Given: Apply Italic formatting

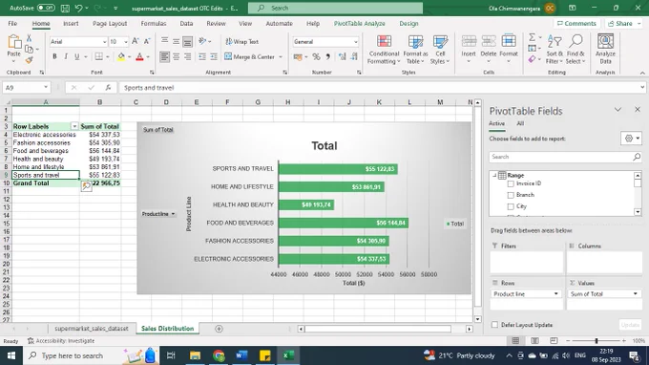Looking at the screenshot, I should pos(66,56).
